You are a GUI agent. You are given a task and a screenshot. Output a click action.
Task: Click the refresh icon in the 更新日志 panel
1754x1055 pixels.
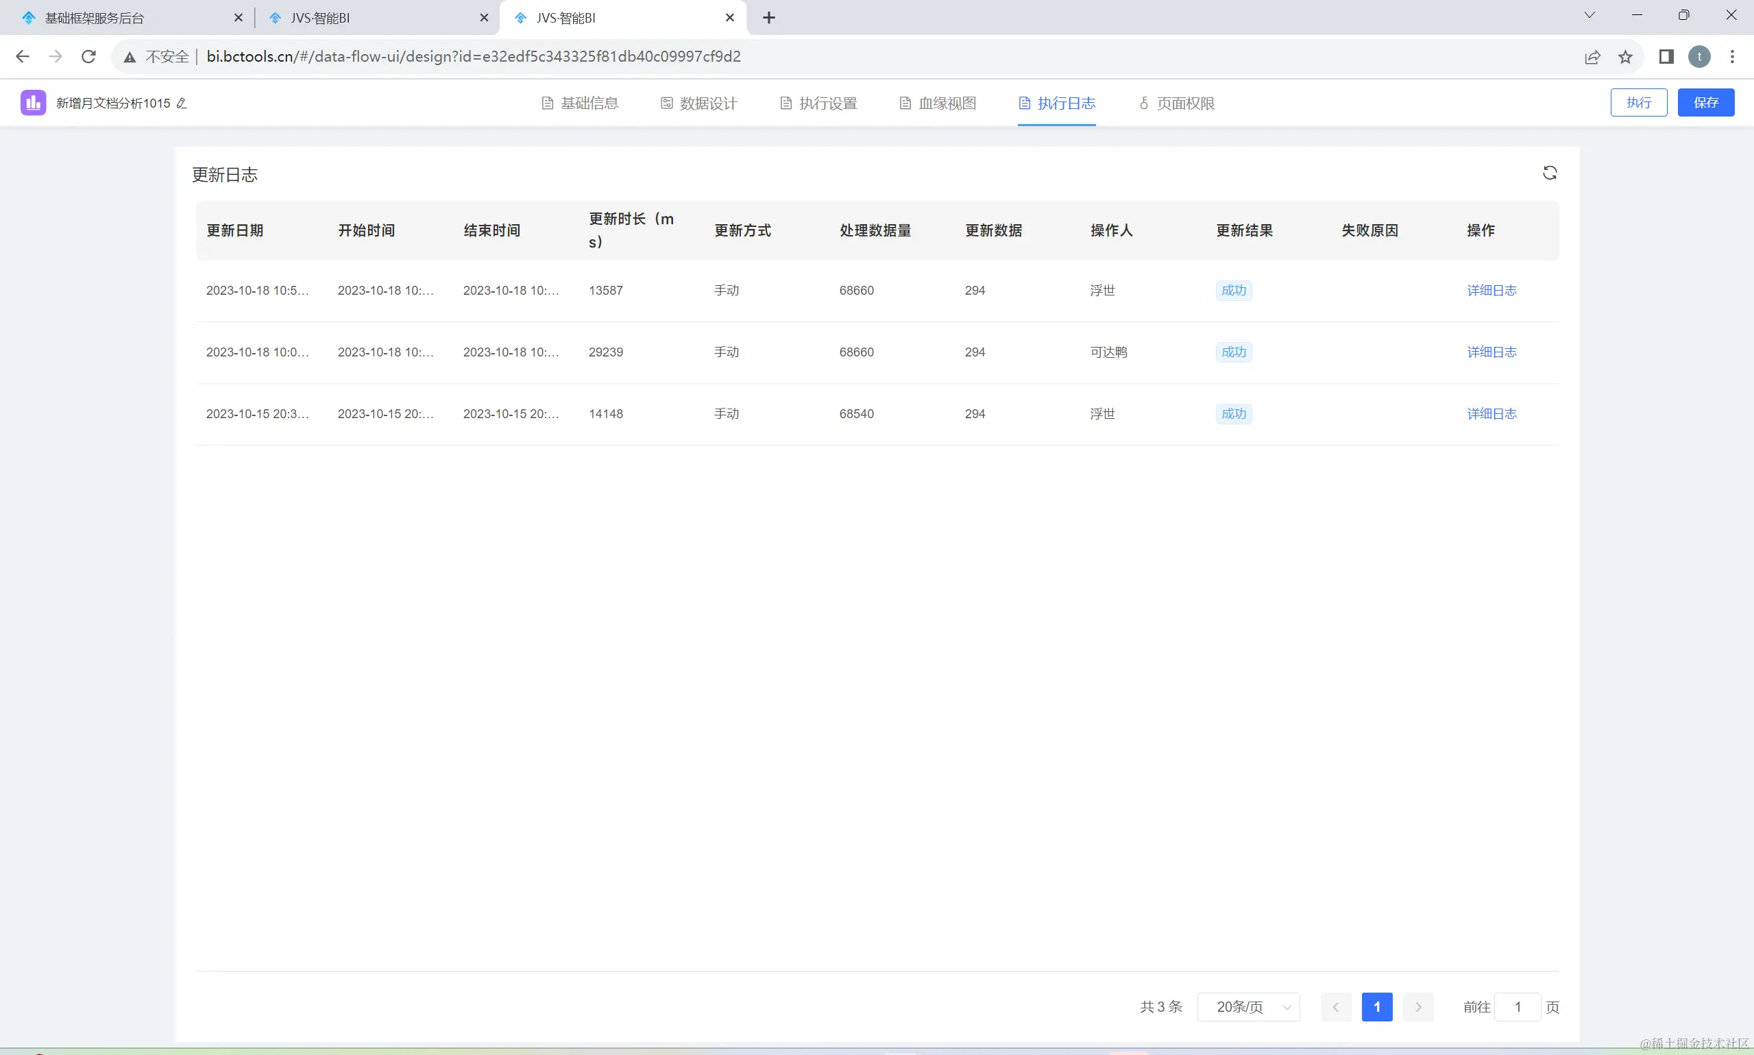tap(1549, 173)
